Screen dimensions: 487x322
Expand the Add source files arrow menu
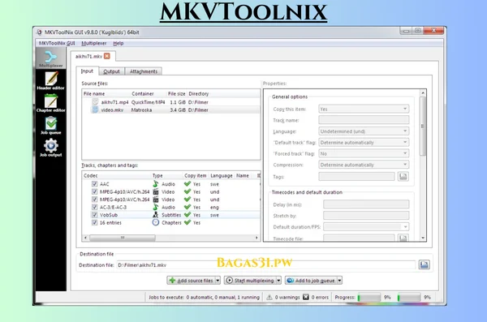pyautogui.click(x=218, y=281)
